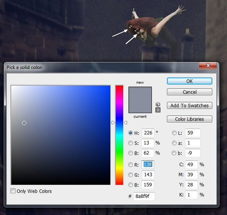Select the HSB brightness B radio button
The image size is (227, 215).
pyautogui.click(x=131, y=153)
